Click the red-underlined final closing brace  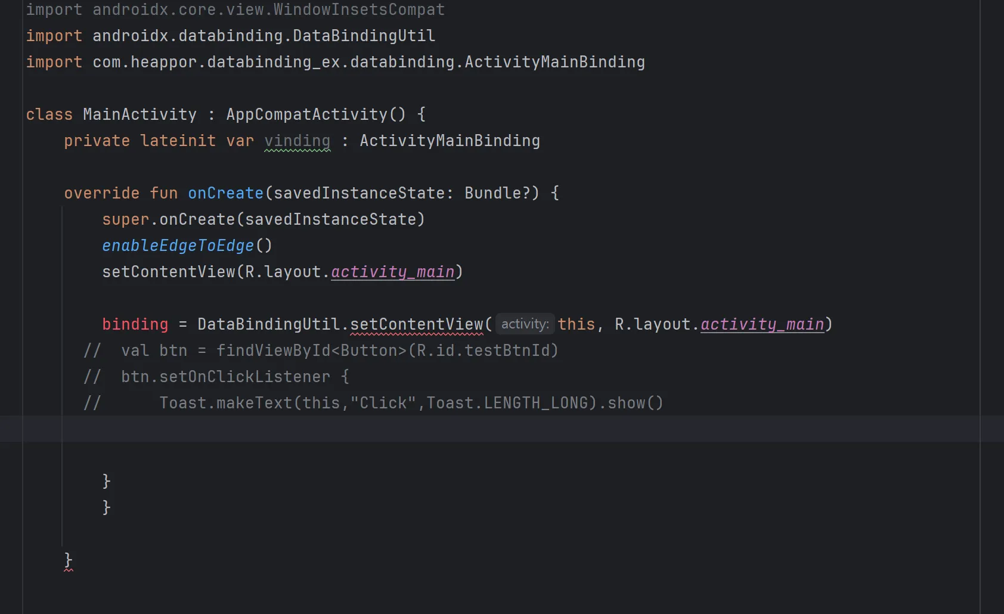69,560
